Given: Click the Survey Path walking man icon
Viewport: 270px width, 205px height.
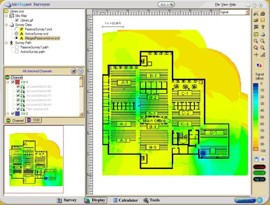Looking at the screenshot, I should tap(12, 43).
